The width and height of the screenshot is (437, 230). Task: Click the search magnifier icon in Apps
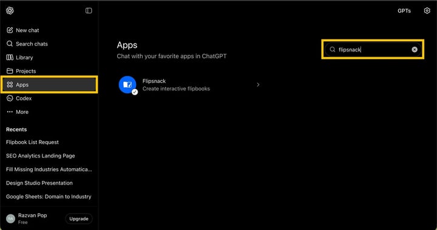coord(332,50)
